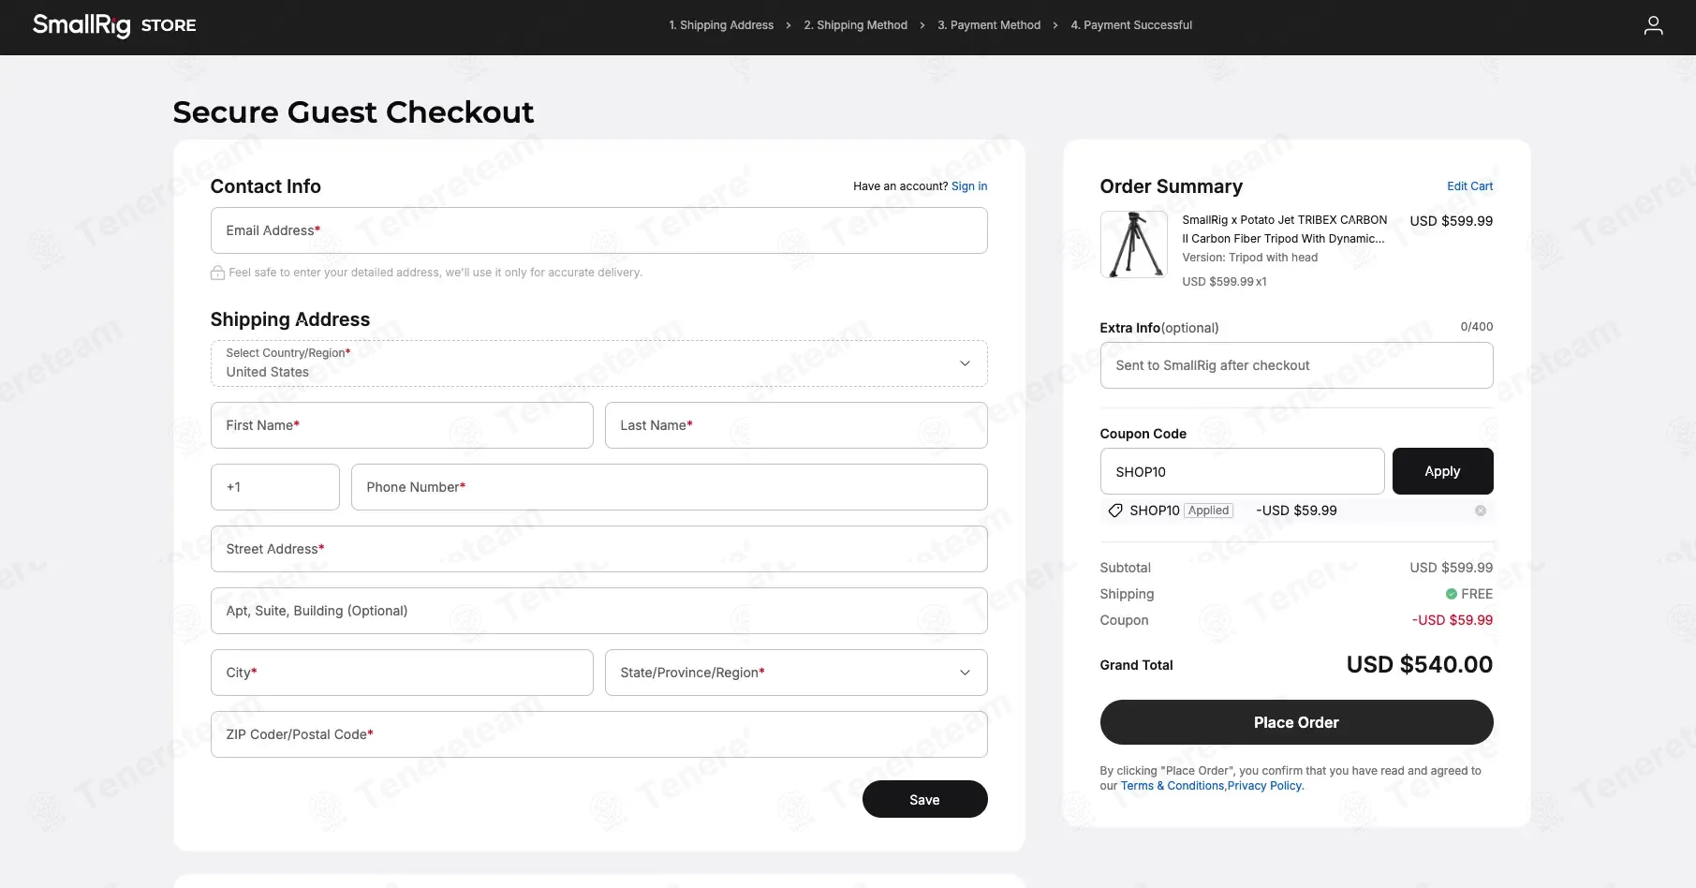The height and width of the screenshot is (888, 1696).
Task: Focus the Phone Number field
Action: [x=670, y=487]
